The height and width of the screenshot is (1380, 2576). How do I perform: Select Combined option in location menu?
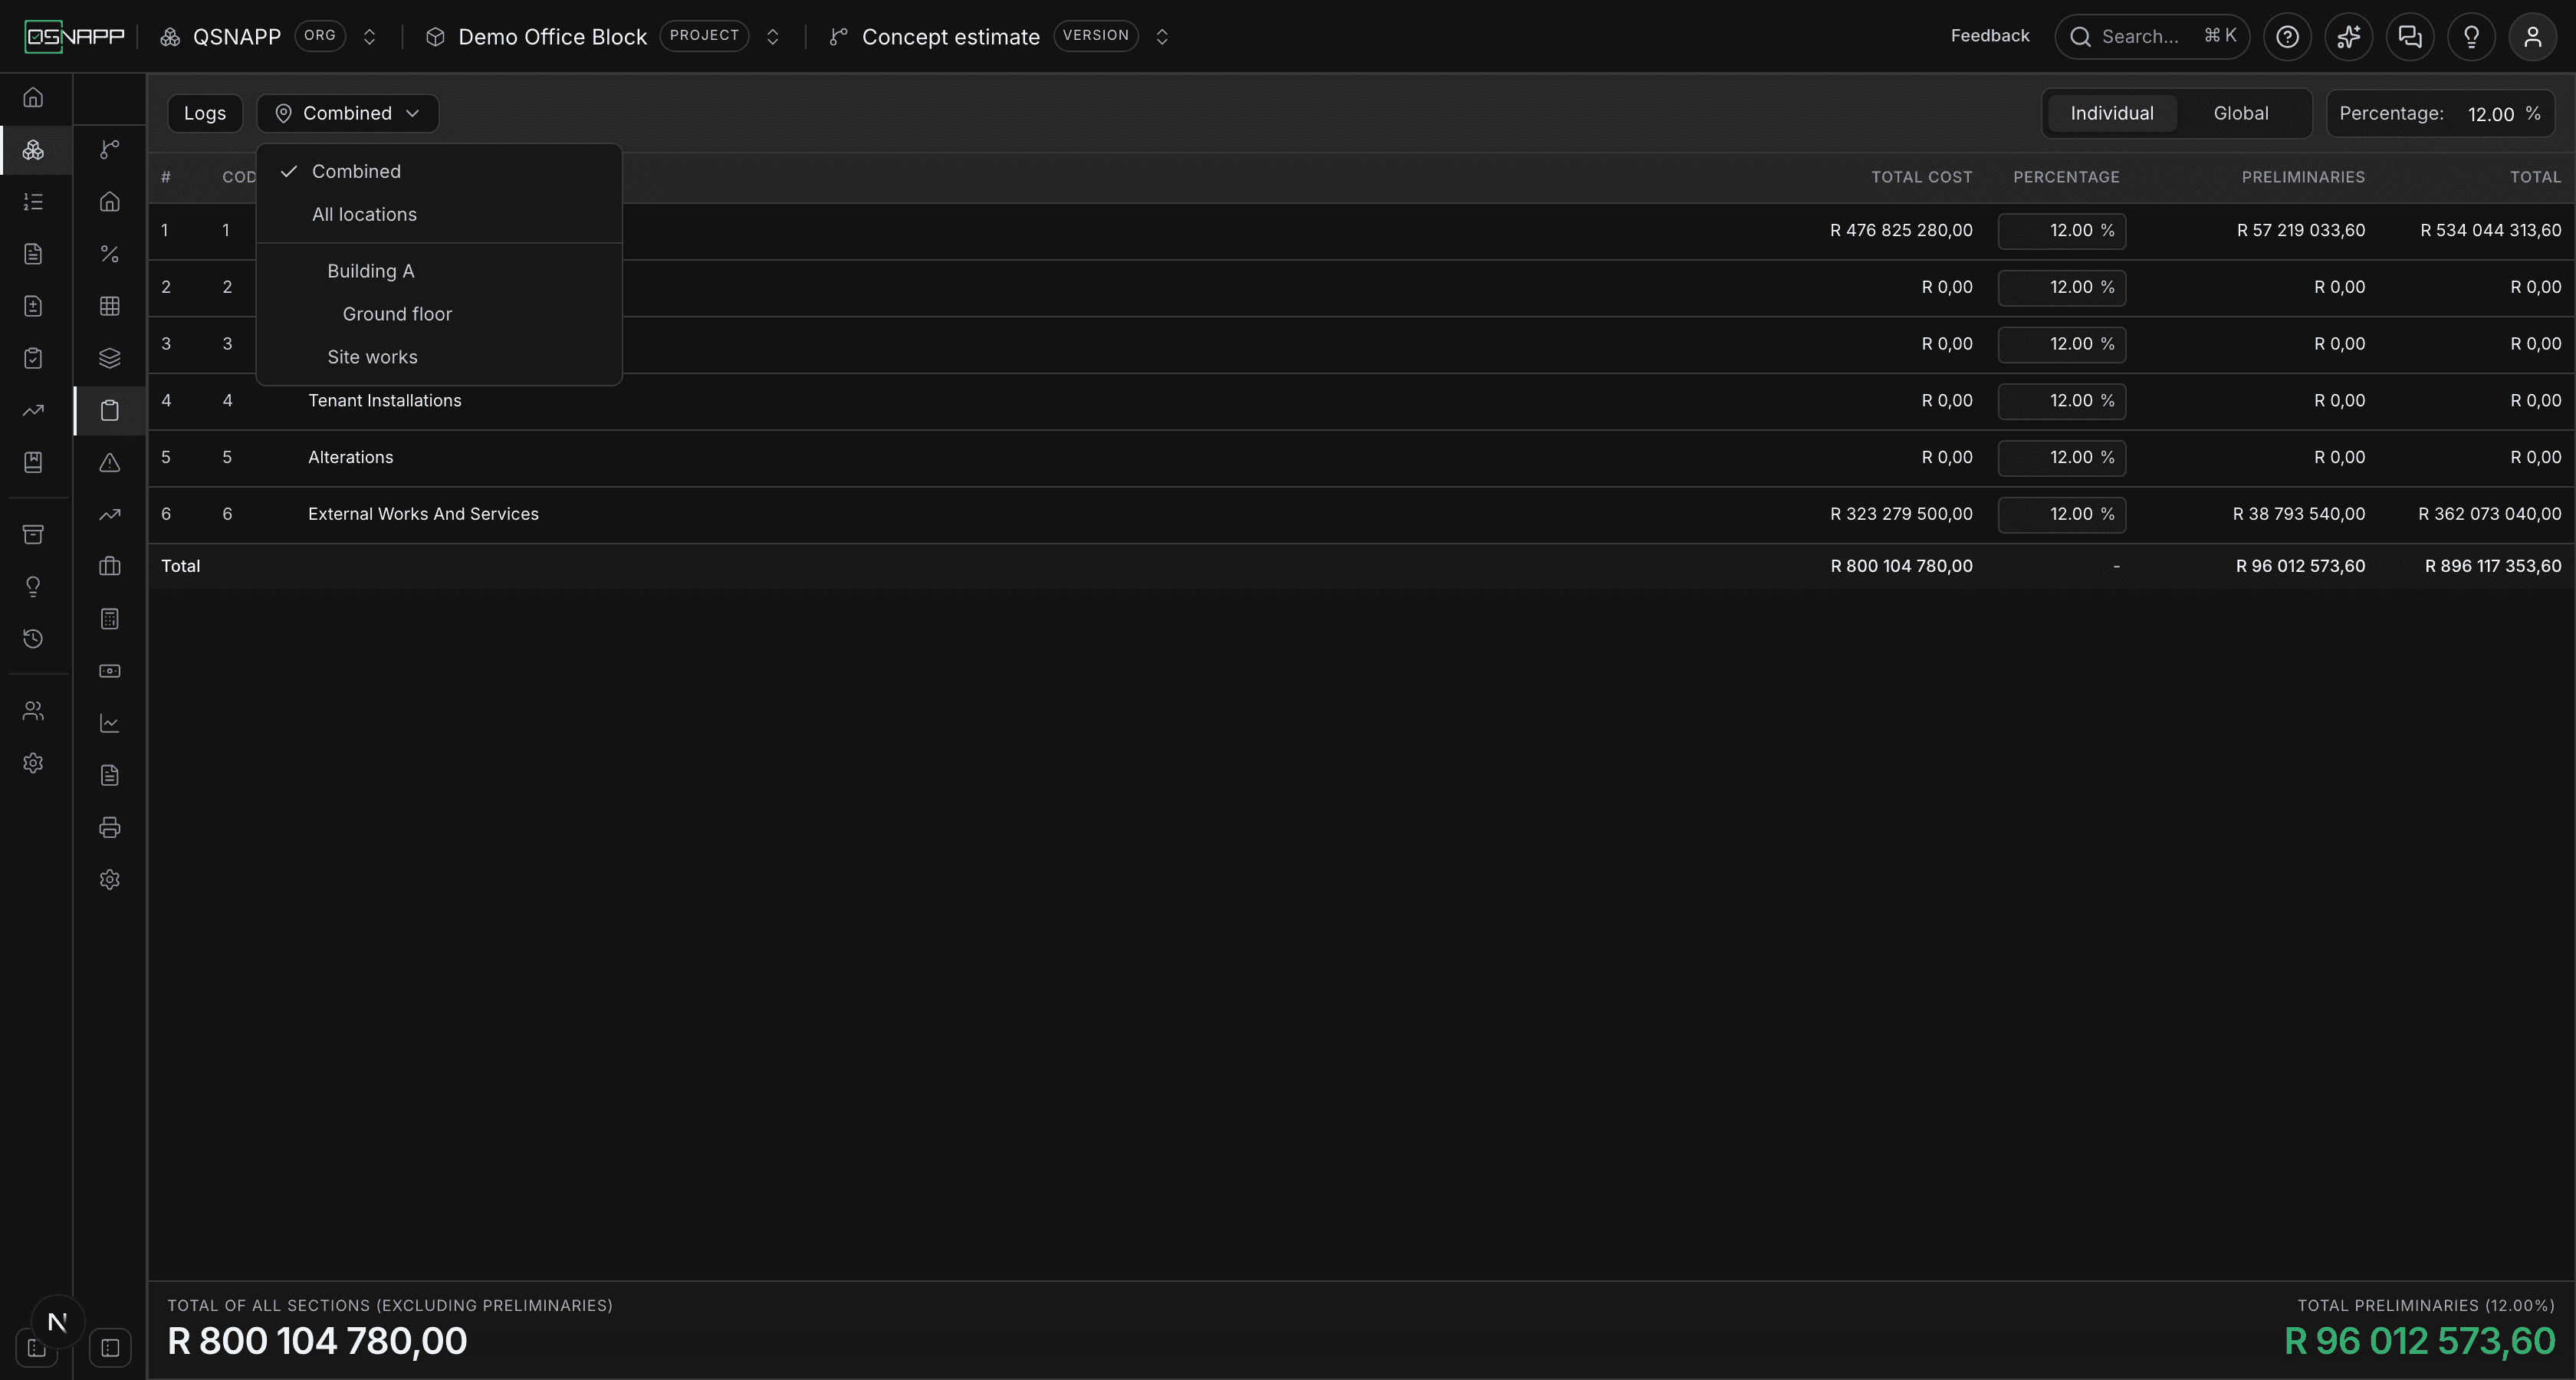pyautogui.click(x=439, y=171)
